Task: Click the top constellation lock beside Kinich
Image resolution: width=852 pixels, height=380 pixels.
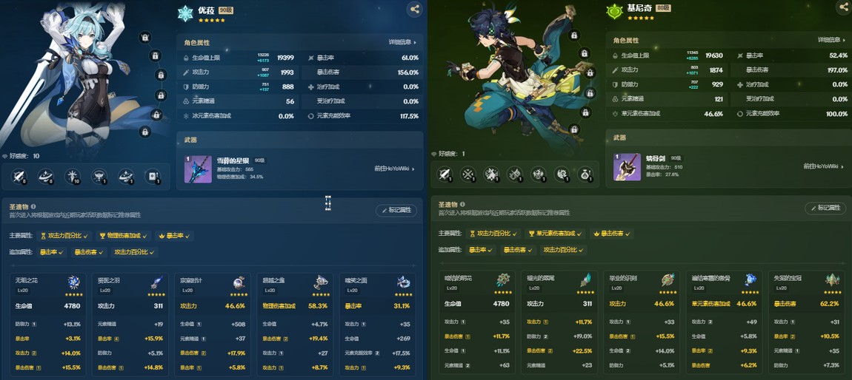Action: pyautogui.click(x=573, y=35)
